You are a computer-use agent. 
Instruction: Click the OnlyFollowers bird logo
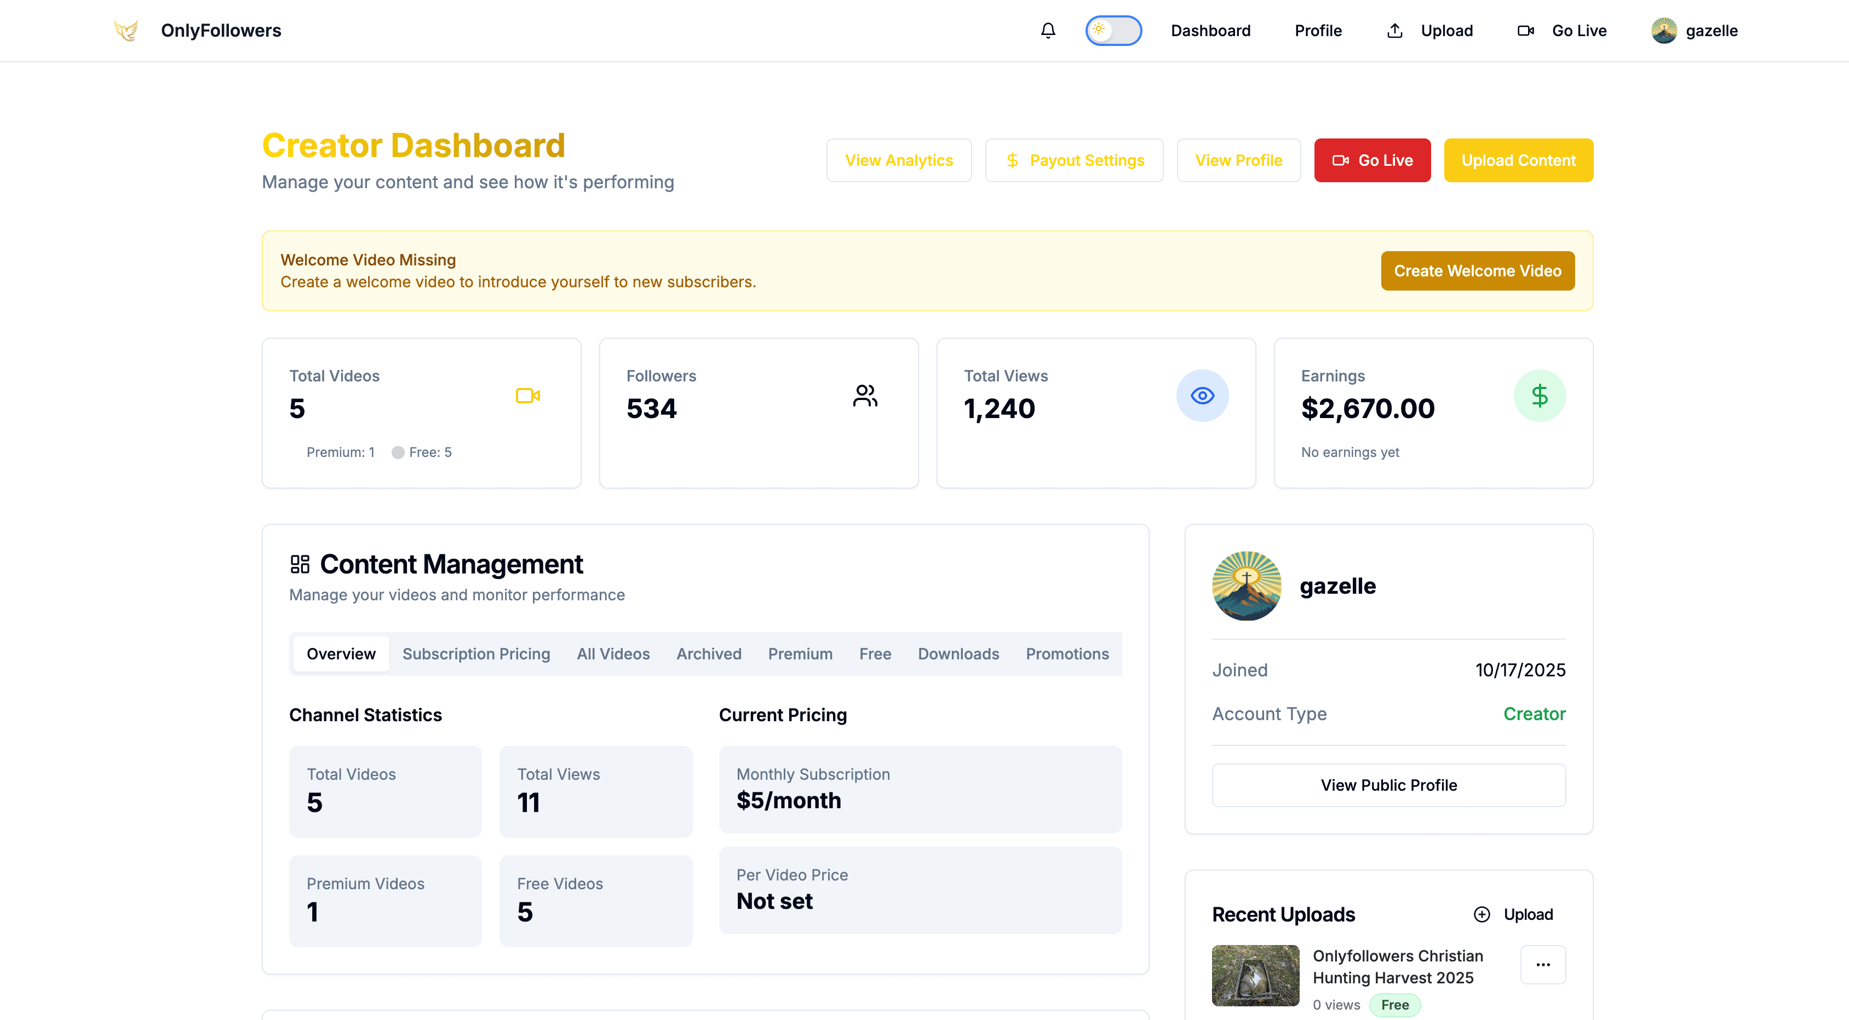click(x=127, y=30)
